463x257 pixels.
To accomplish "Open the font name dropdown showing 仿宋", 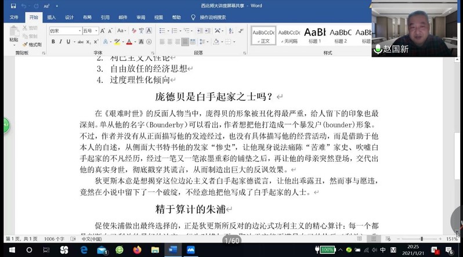I will click(x=64, y=31).
